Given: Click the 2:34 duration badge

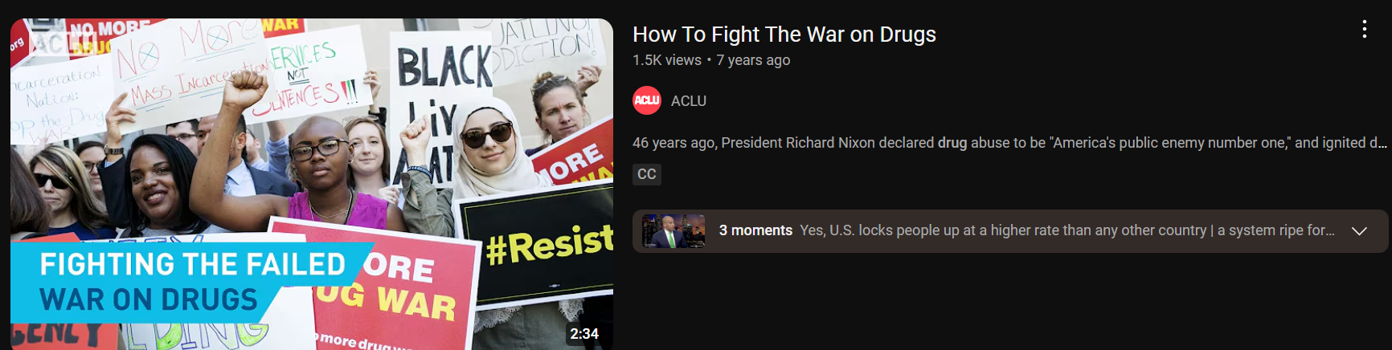Looking at the screenshot, I should [x=584, y=333].
